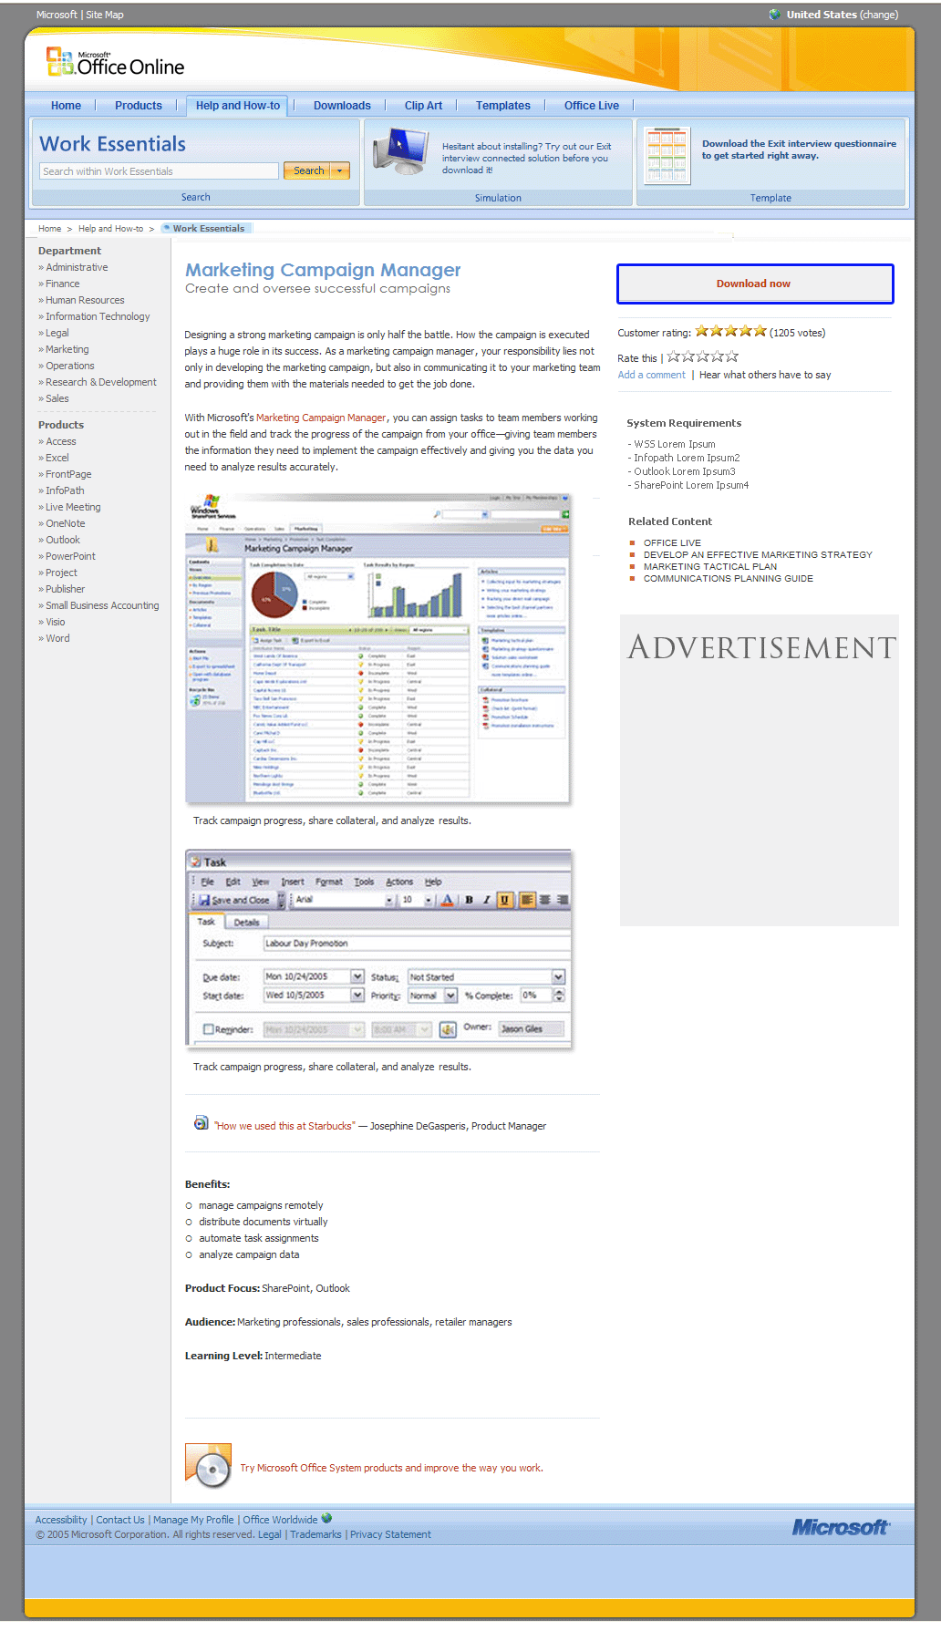The height and width of the screenshot is (1641, 941).
Task: Click Underline in the Task window toolbar
Action: 504,900
